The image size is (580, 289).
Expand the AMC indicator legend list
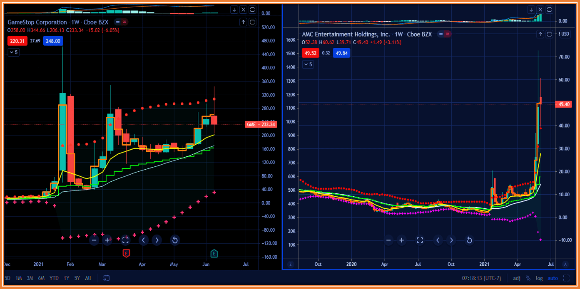point(308,64)
